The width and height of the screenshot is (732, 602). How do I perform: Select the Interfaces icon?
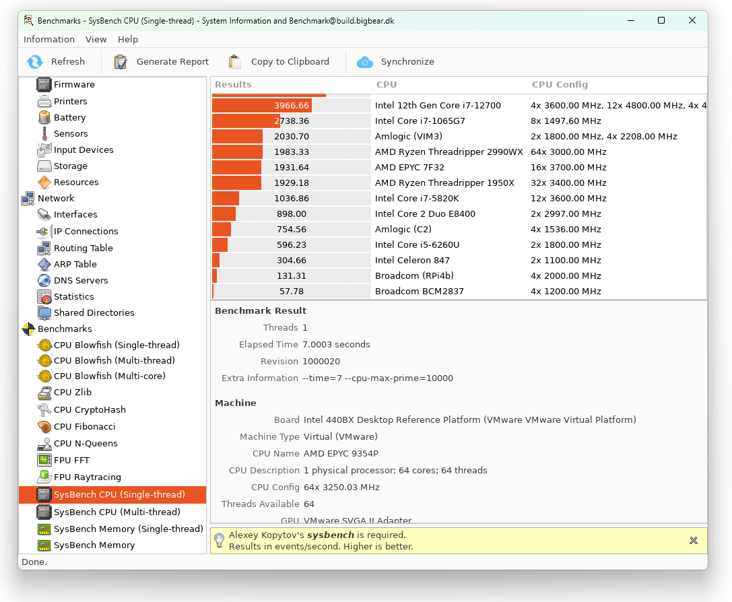point(44,214)
